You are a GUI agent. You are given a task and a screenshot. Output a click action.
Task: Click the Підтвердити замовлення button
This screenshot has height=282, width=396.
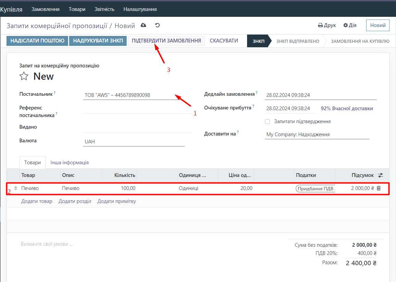[166, 41]
